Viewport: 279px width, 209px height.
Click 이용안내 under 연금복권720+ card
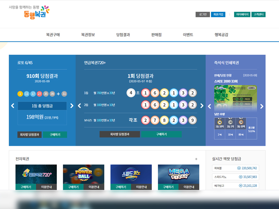[46, 187]
